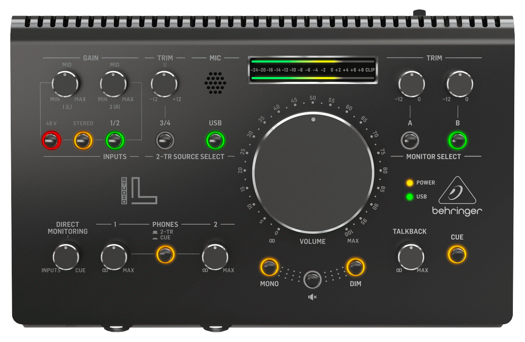Viewport: 525px width, 342px height.
Task: Toggle the red 48 V phantom power button
Action: [x=51, y=140]
